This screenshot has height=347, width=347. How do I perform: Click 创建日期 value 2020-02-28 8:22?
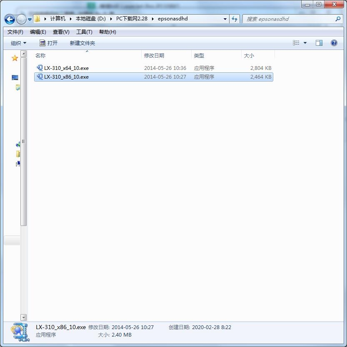211,327
